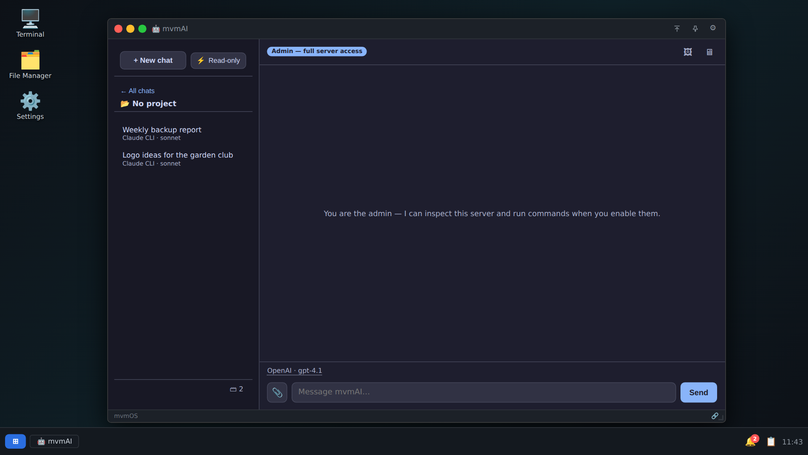The height and width of the screenshot is (455, 808).
Task: Minimize mvmAI with the yellow button
Action: pos(130,29)
